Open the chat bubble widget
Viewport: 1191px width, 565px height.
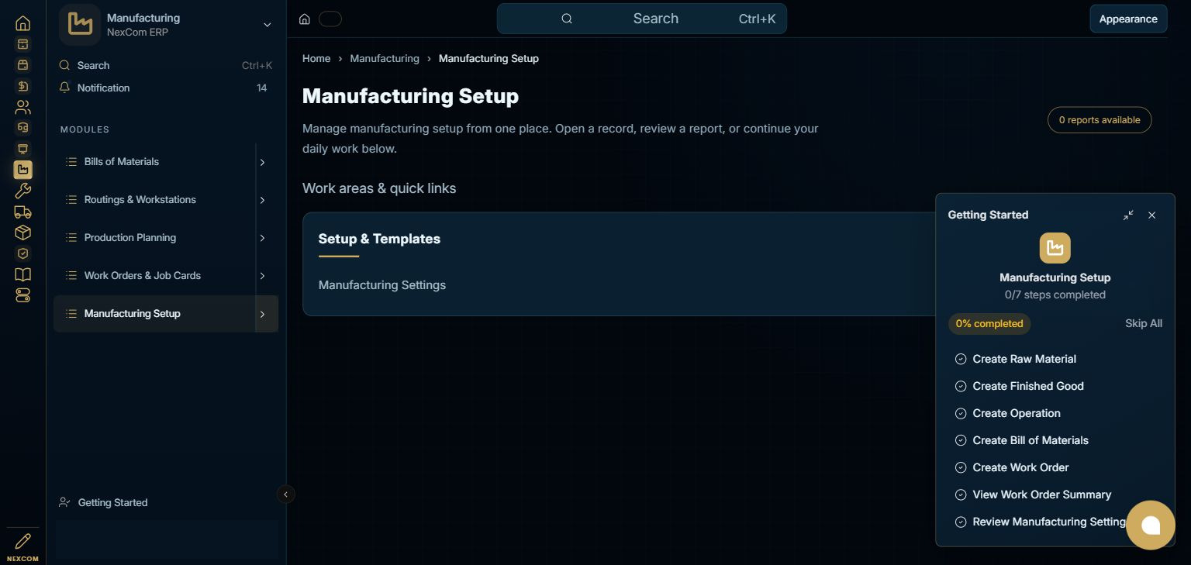click(x=1151, y=525)
